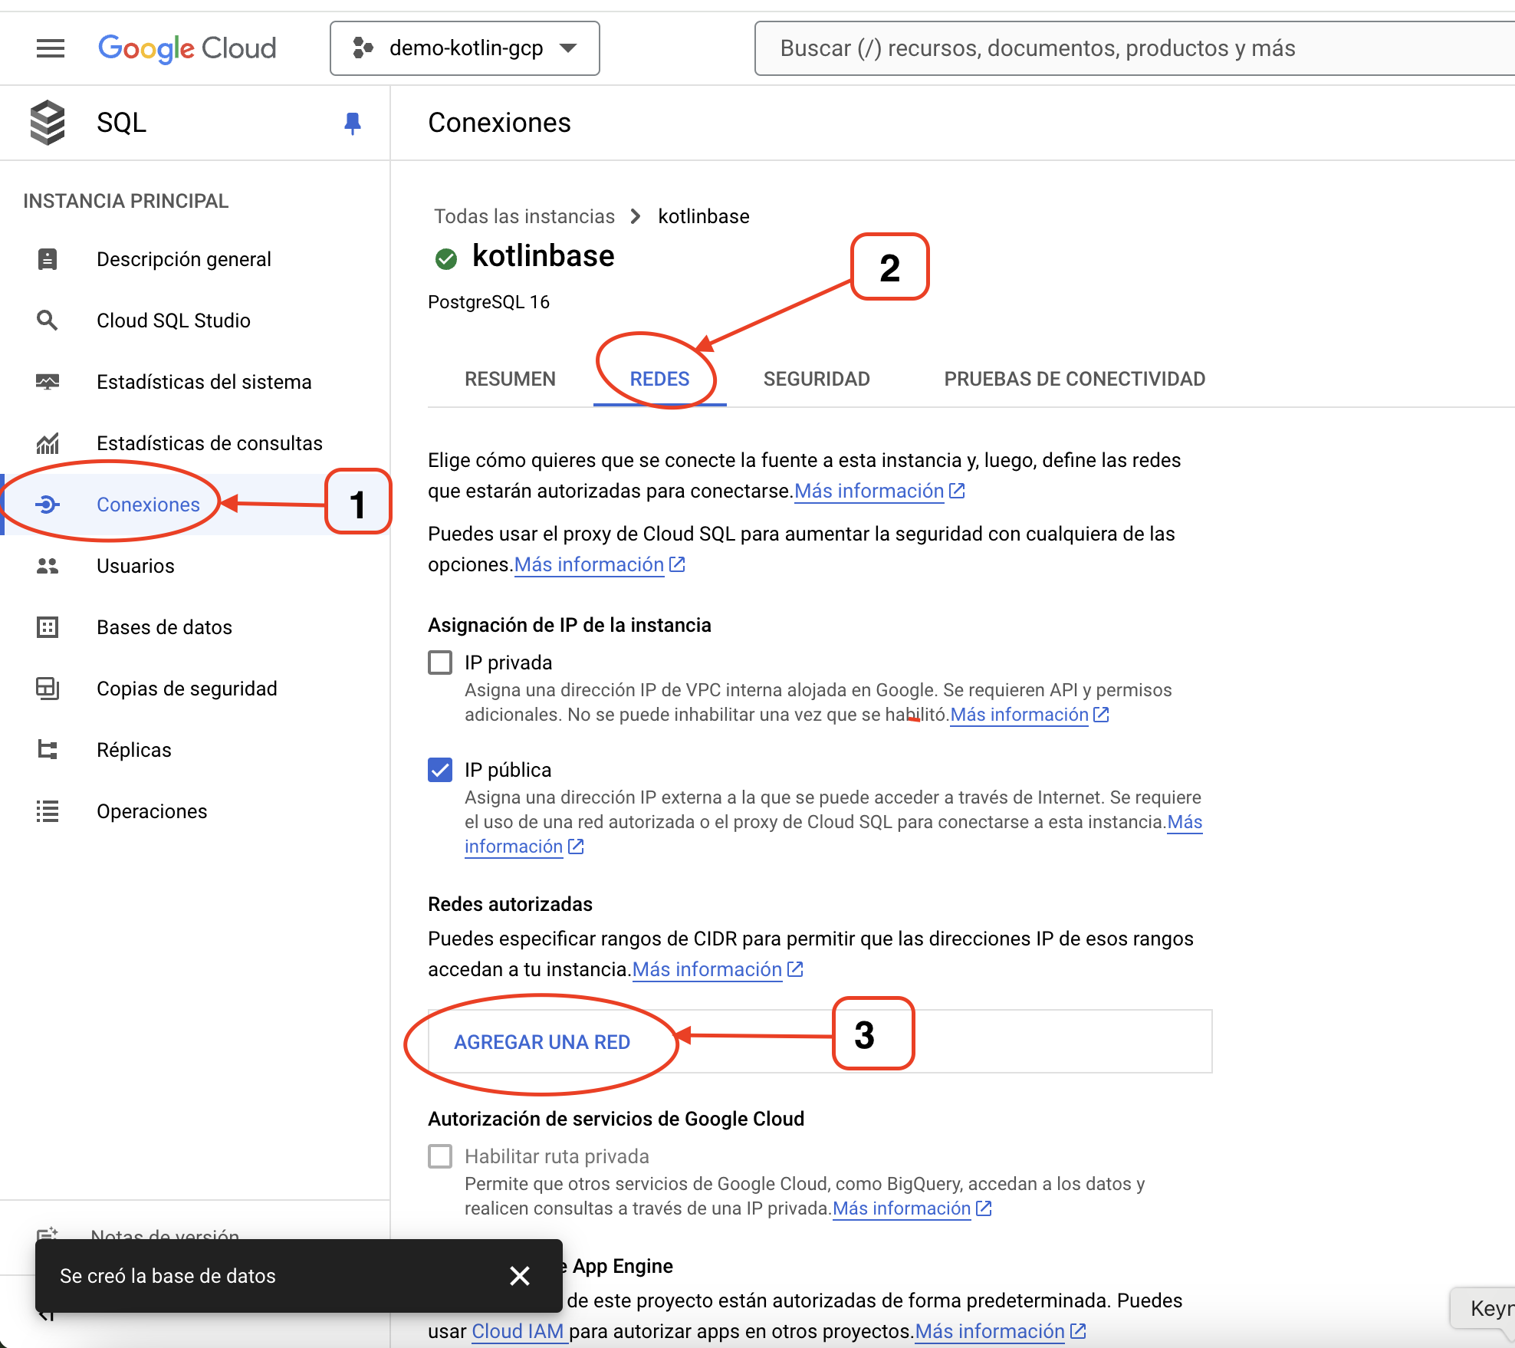Enable the IP privada checkbox

click(x=440, y=662)
